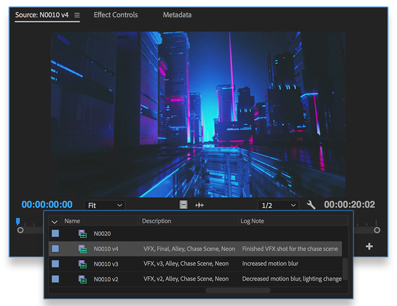Click the label color swatch for N0010 v3

[56, 263]
